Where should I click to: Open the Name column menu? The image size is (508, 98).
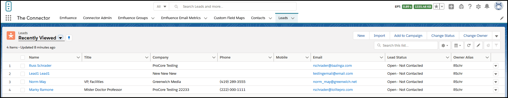pyautogui.click(x=78, y=57)
